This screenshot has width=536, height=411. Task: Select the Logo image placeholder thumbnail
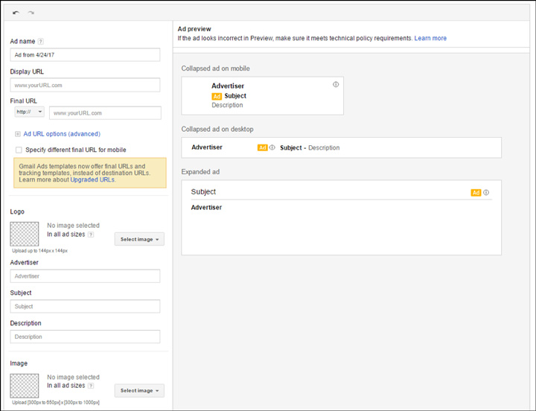click(25, 234)
